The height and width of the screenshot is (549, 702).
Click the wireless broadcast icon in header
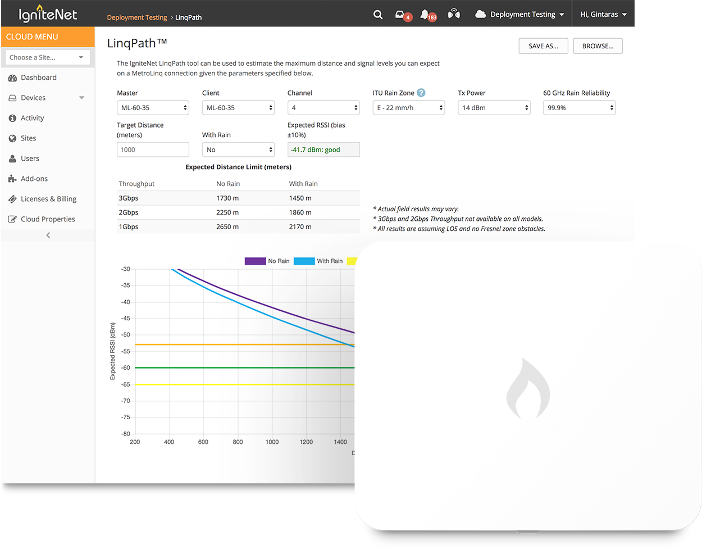coord(454,14)
